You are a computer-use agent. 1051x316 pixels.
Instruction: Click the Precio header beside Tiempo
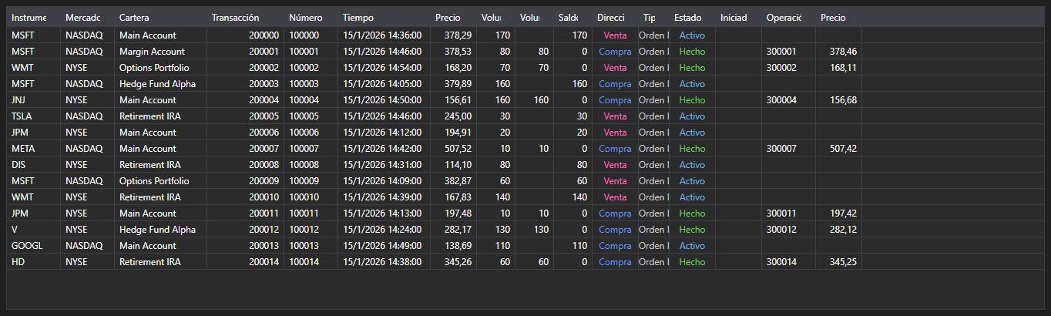(453, 17)
